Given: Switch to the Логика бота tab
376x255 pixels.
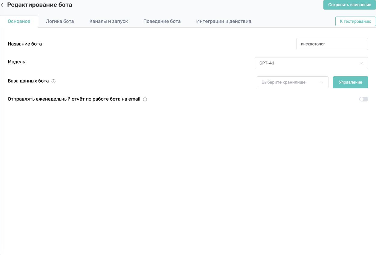Looking at the screenshot, I should [x=60, y=21].
